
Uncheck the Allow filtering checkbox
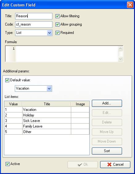pyautogui.click(x=57, y=16)
